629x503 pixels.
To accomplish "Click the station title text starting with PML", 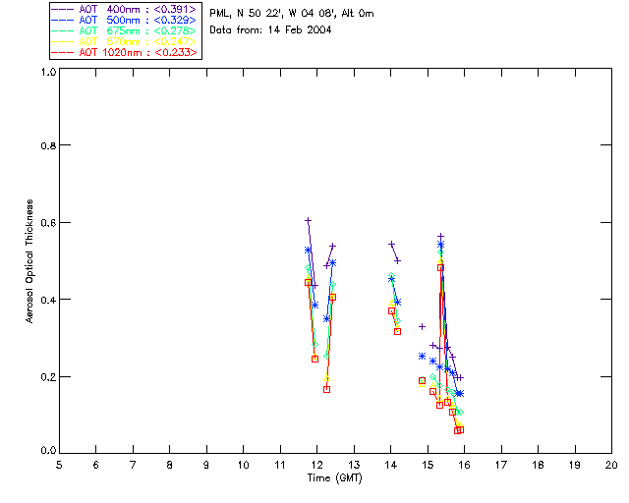I will (292, 14).
